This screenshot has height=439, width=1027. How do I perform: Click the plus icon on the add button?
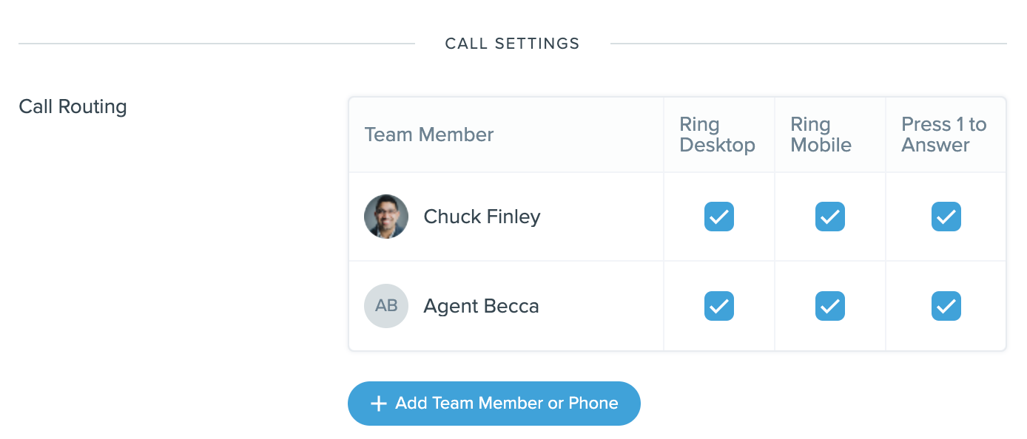pos(378,403)
